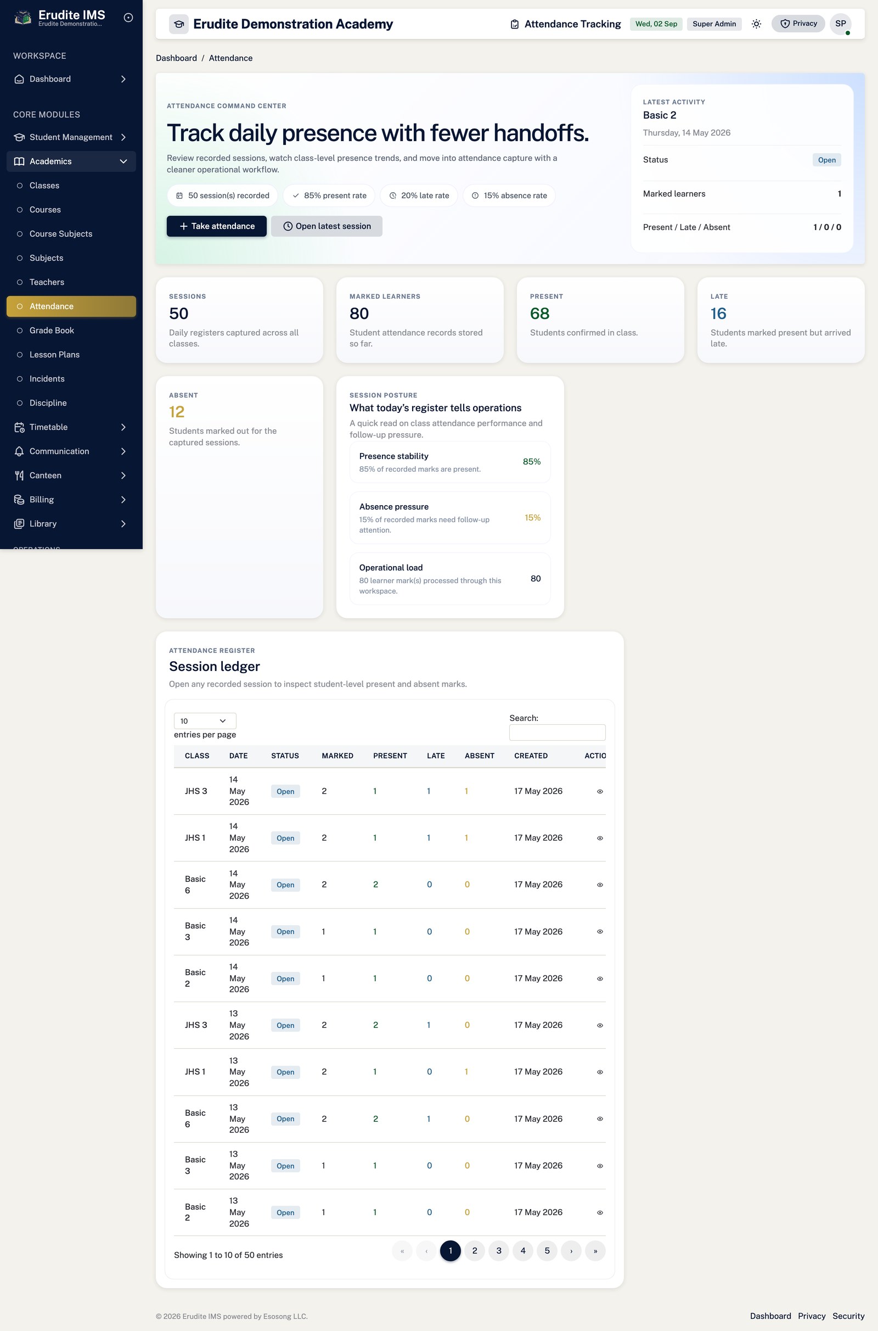This screenshot has width=878, height=1331.
Task: View the Basic 2 13 May session eye icon
Action: [600, 1213]
